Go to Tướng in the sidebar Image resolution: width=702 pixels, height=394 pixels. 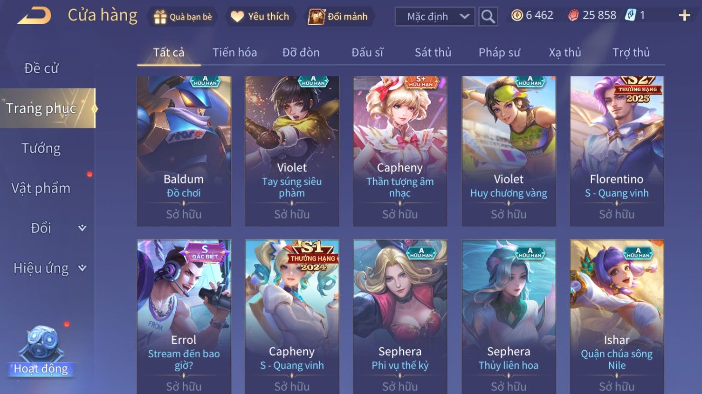coord(41,148)
